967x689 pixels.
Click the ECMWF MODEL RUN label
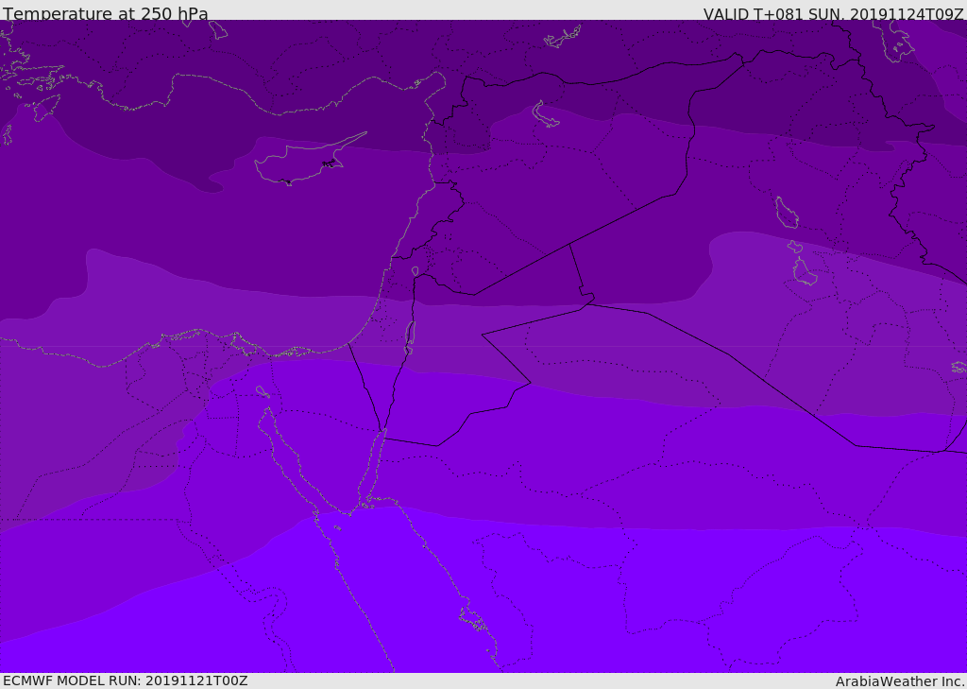(x=125, y=680)
